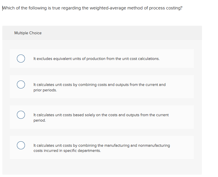218x177 pixels.
Task: Click the empty right side of the first answer card
Action: pos(180,59)
